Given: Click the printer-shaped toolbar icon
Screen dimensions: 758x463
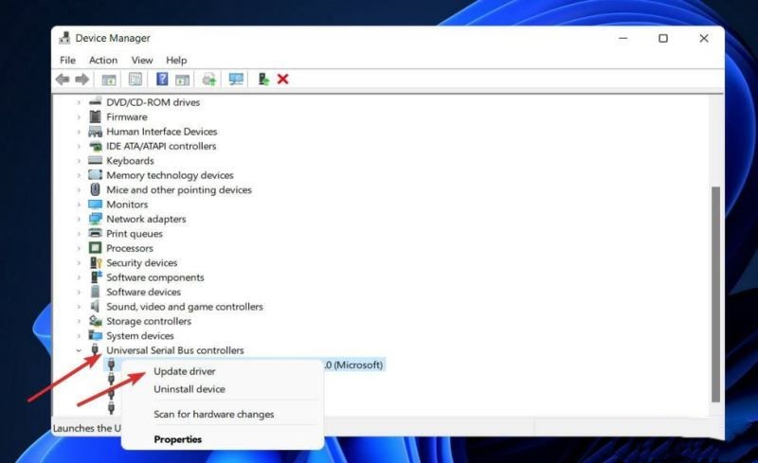Looking at the screenshot, I should 208,80.
